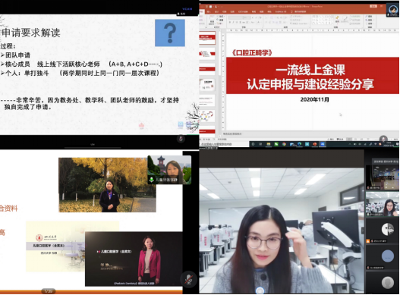Image resolution: width=400 pixels, height=295 pixels.
Task: Open the Select dropdown in Editing group
Action: click(x=369, y=24)
